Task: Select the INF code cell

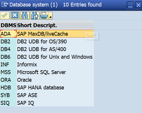Action: click(x=8, y=65)
